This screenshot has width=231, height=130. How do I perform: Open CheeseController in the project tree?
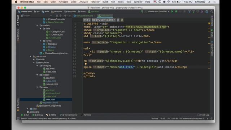point(57,19)
